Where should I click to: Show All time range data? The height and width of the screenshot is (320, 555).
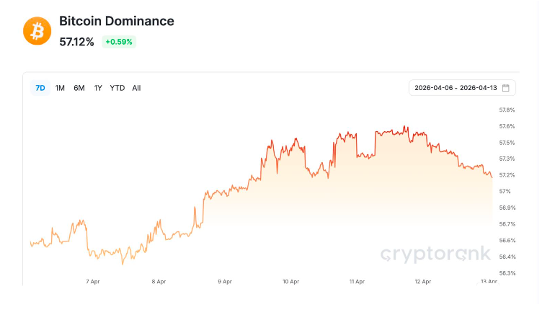pyautogui.click(x=136, y=88)
